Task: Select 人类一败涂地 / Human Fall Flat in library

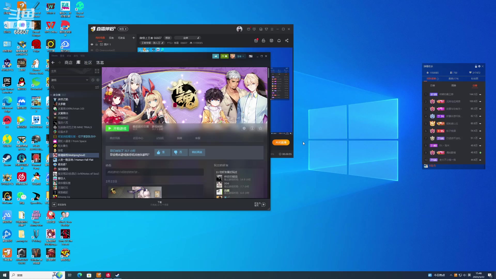Action: point(76,160)
